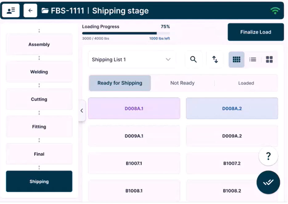
Task: Open the Shipping List 1 dropdown
Action: (x=132, y=59)
